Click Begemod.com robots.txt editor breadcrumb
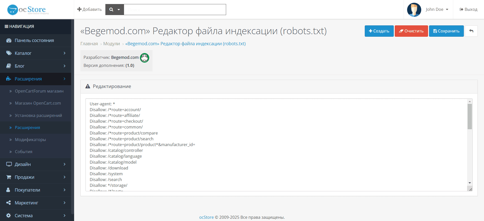Image resolution: width=484 pixels, height=221 pixels. (186, 44)
